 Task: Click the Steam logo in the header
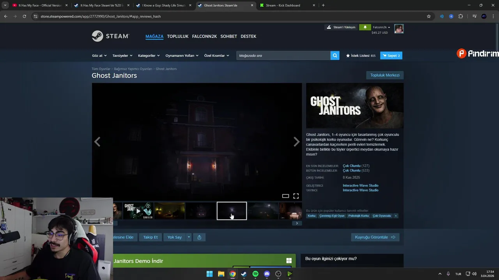[x=110, y=36]
